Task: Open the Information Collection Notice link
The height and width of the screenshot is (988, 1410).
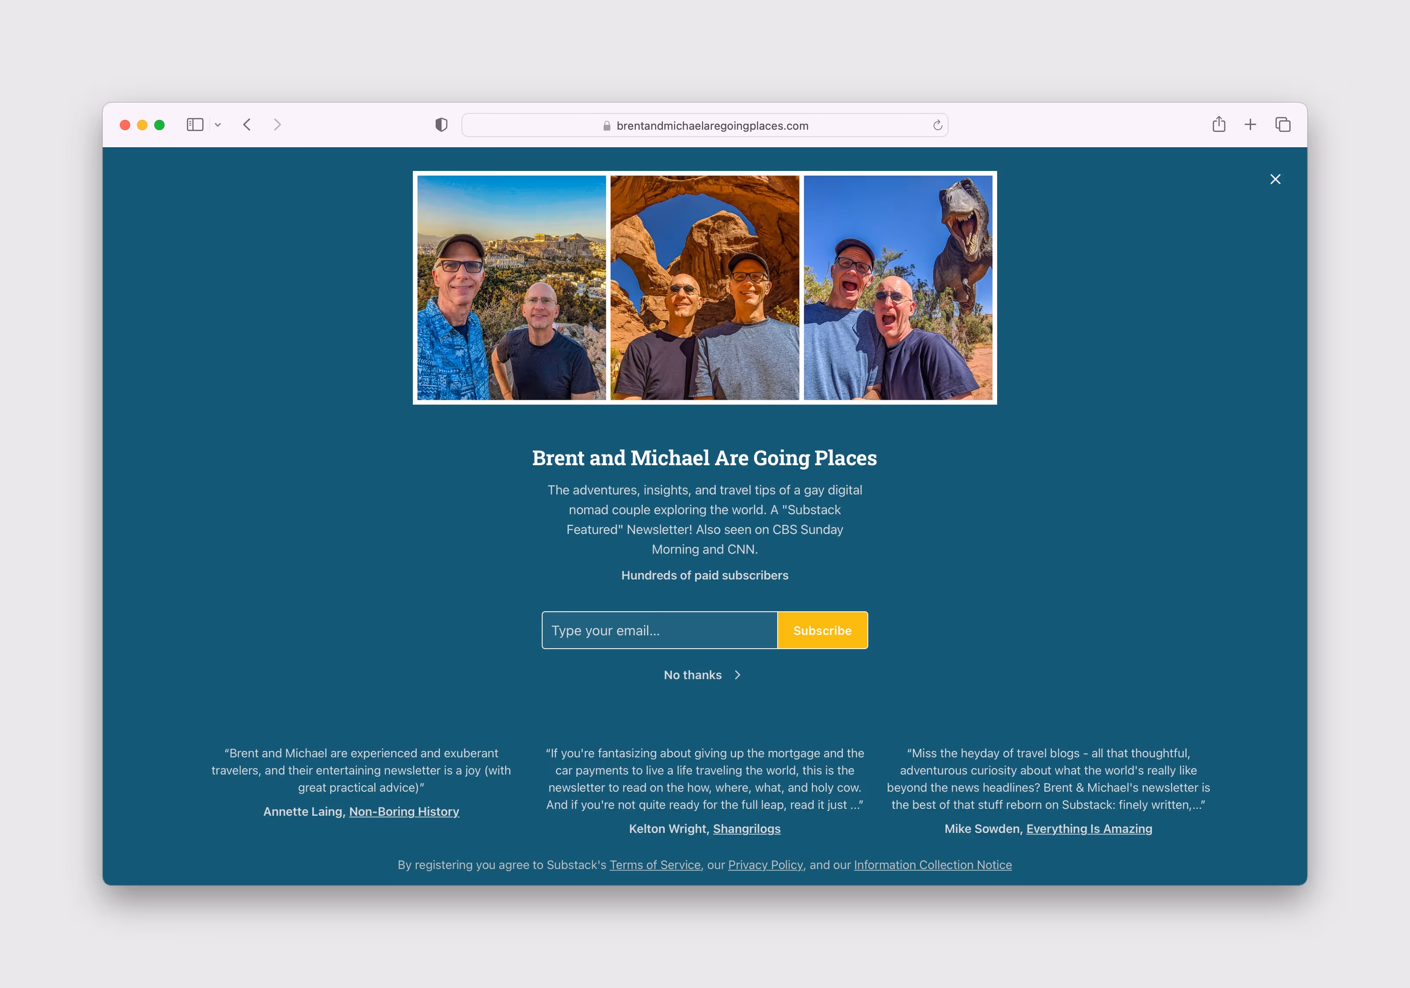Action: [932, 865]
